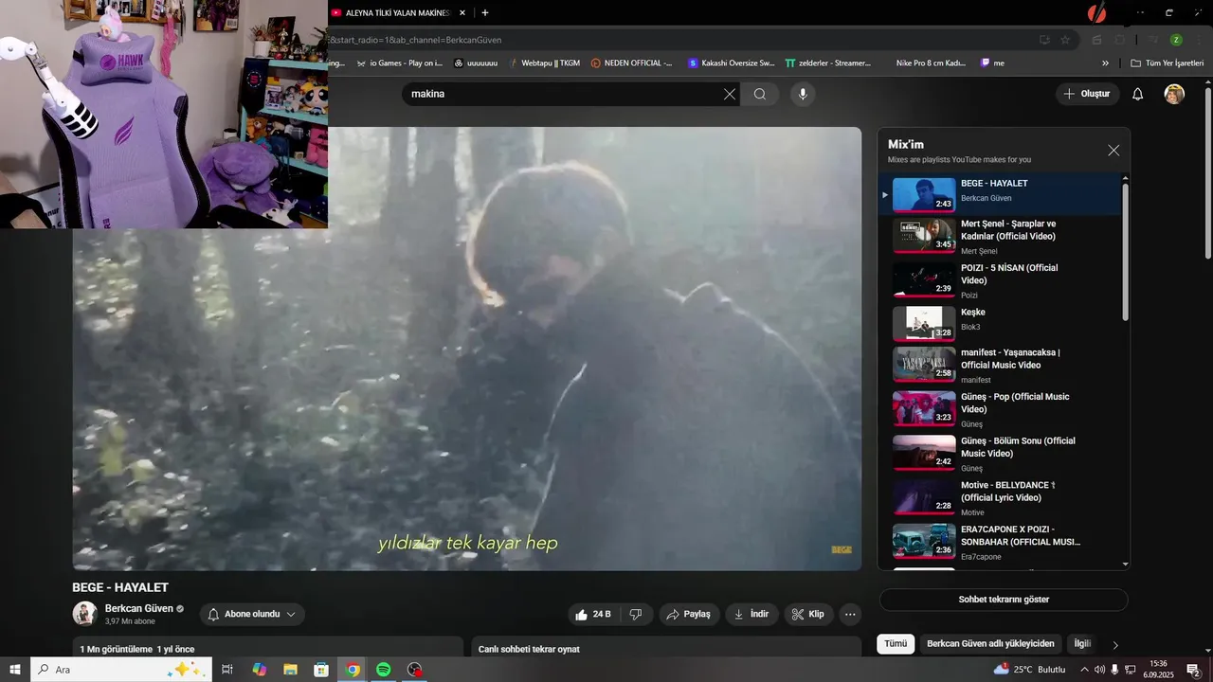
Task: Select the İlgili filter chip
Action: (x=1081, y=643)
